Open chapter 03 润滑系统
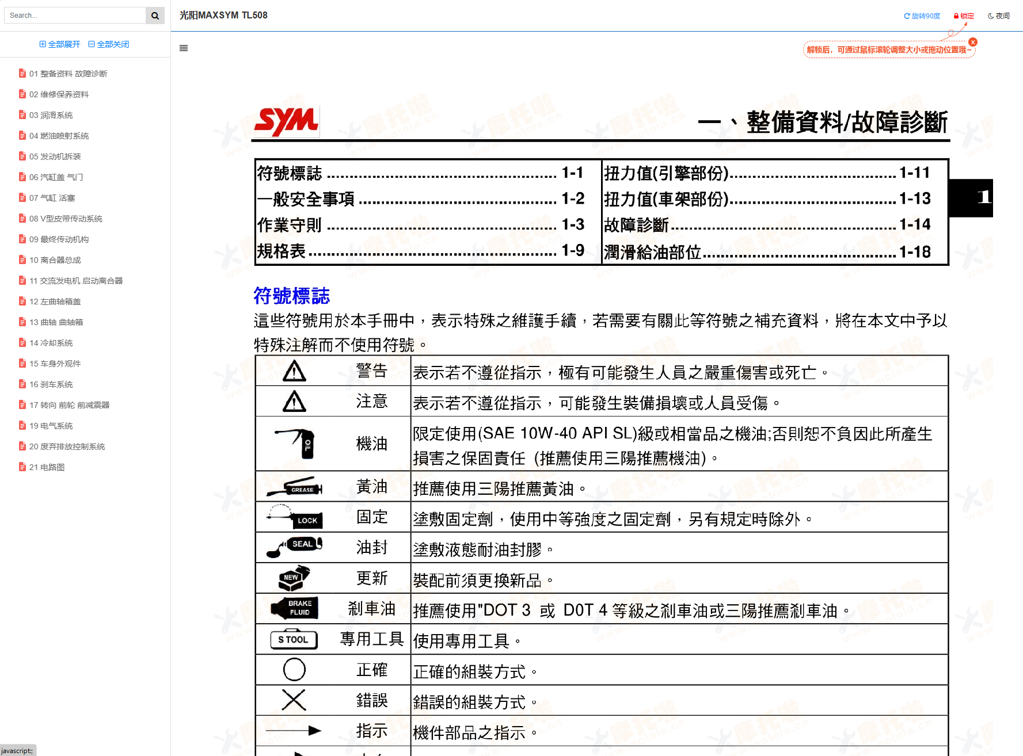Image resolution: width=1023 pixels, height=756 pixels. [51, 115]
